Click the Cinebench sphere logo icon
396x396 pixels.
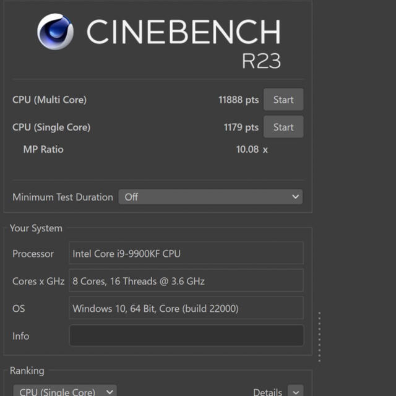55,32
